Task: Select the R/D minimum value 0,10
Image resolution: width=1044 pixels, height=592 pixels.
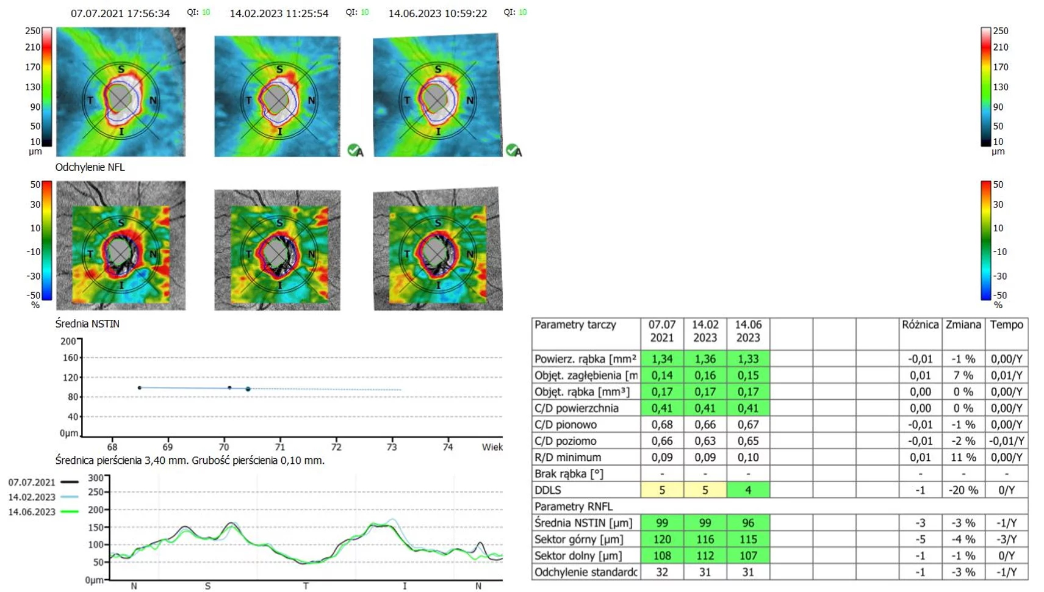Action: pyautogui.click(x=748, y=457)
